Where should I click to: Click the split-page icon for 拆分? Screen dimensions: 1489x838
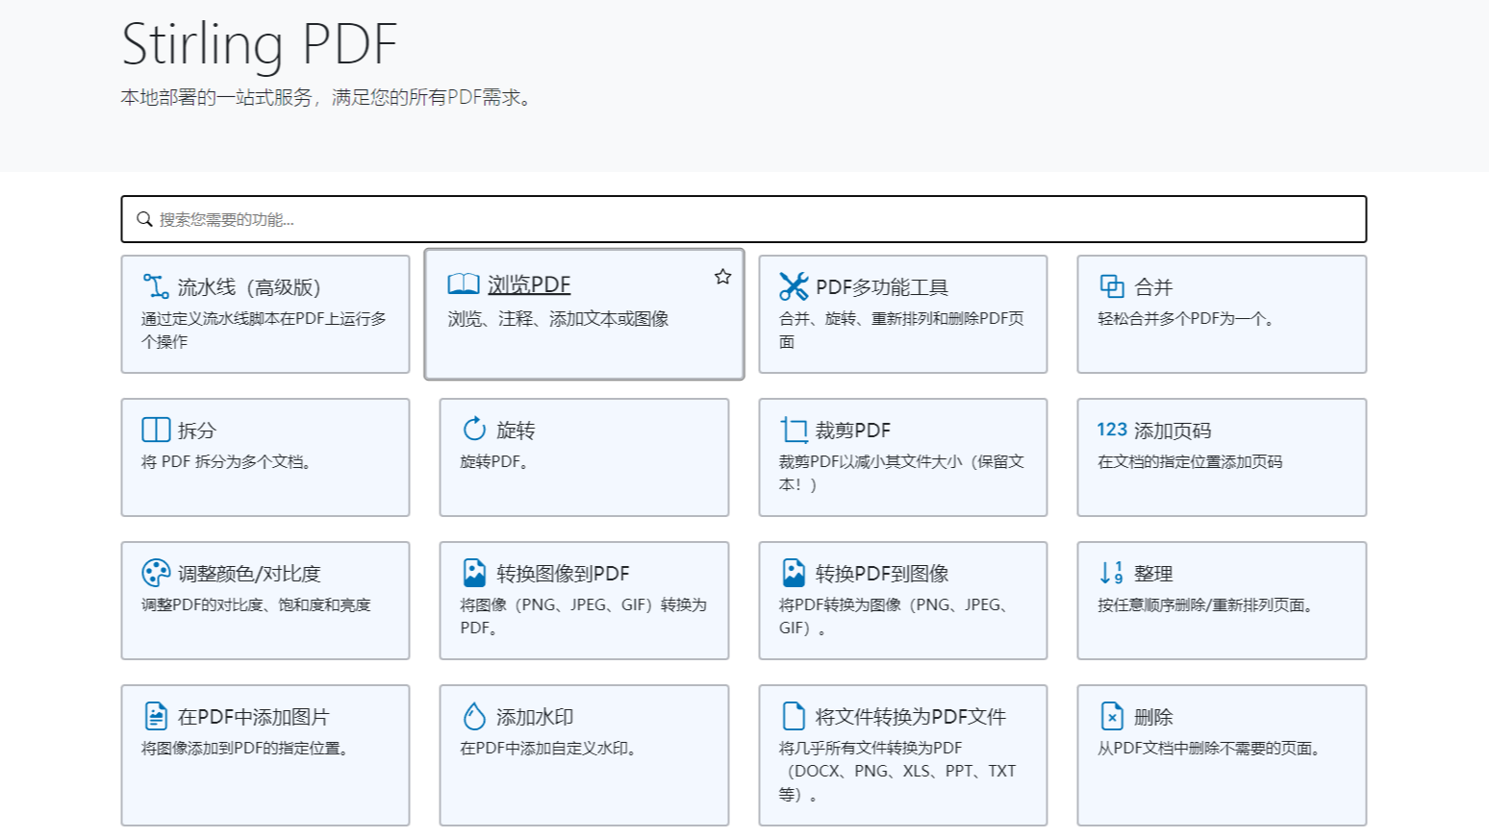[x=156, y=430]
